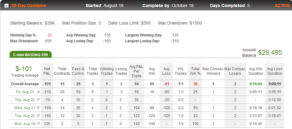Open the note icon for Mon, Aug 19
This screenshot has width=292, height=129.
click(38, 123)
